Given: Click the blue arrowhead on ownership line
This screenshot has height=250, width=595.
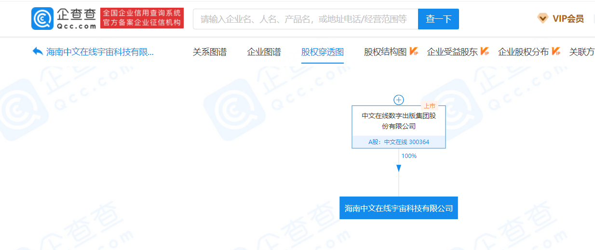Looking at the screenshot, I should 399,168.
